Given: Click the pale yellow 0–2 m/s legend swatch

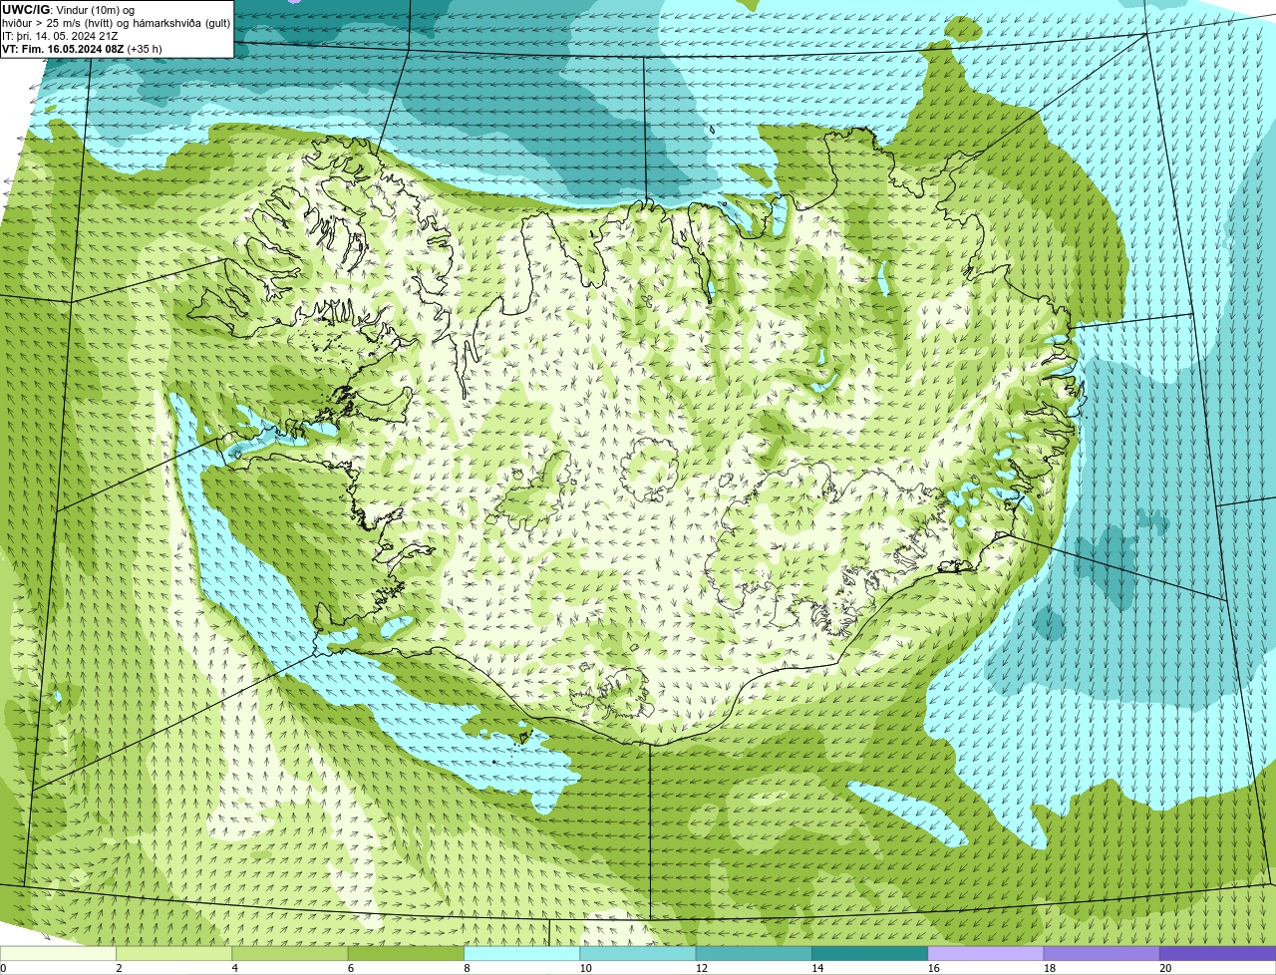Looking at the screenshot, I should click(58, 954).
